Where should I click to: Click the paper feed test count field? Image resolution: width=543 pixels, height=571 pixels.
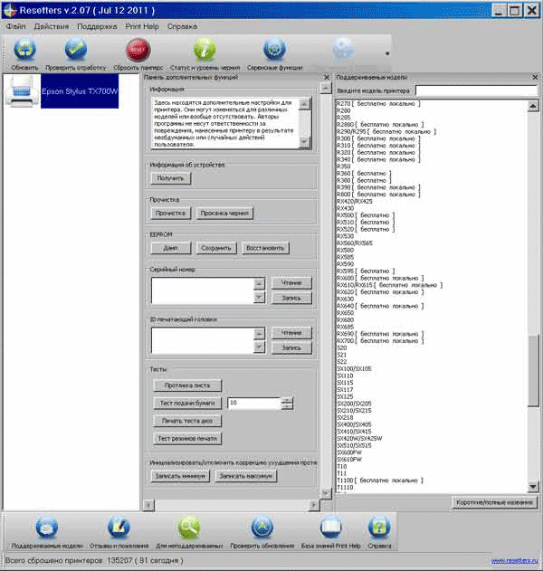coord(254,403)
